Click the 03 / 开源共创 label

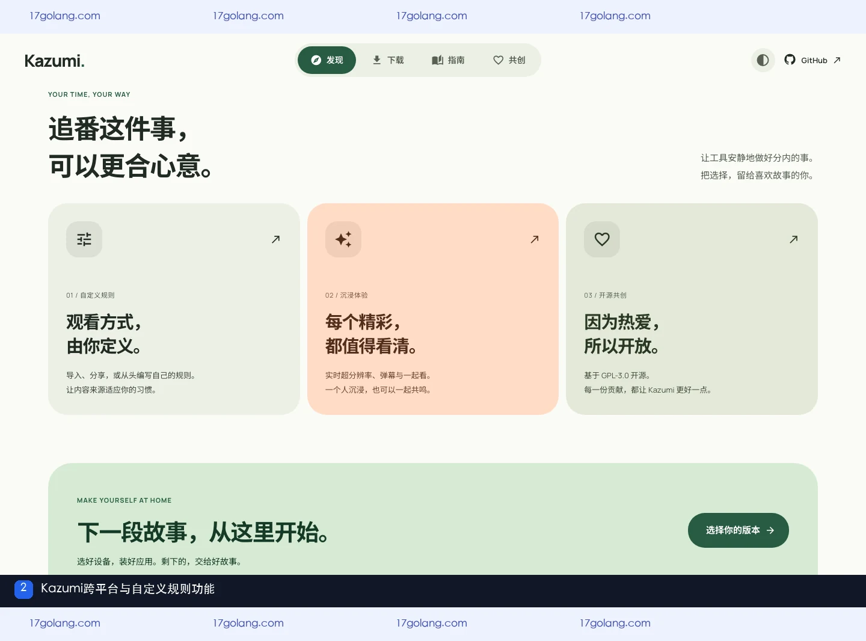(x=605, y=295)
